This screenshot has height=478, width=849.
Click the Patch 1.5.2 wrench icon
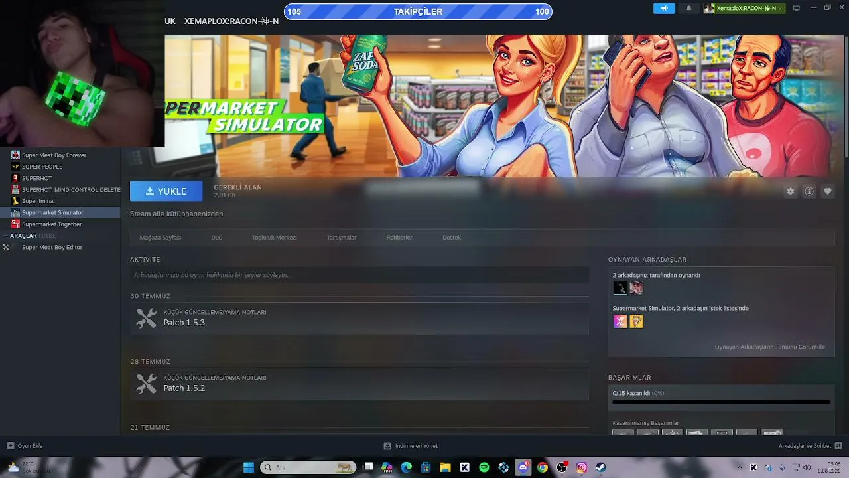146,384
